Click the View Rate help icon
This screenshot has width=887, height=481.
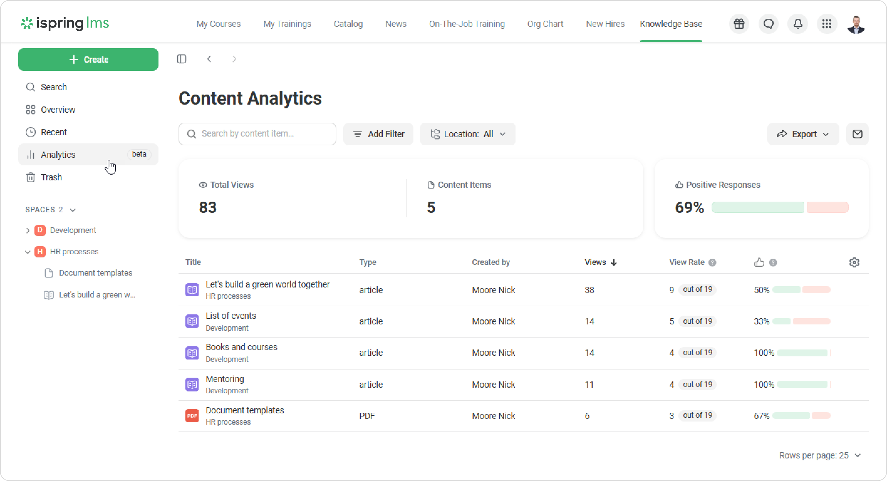pyautogui.click(x=712, y=263)
